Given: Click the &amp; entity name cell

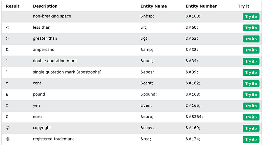Looking at the screenshot, I should (147, 50).
